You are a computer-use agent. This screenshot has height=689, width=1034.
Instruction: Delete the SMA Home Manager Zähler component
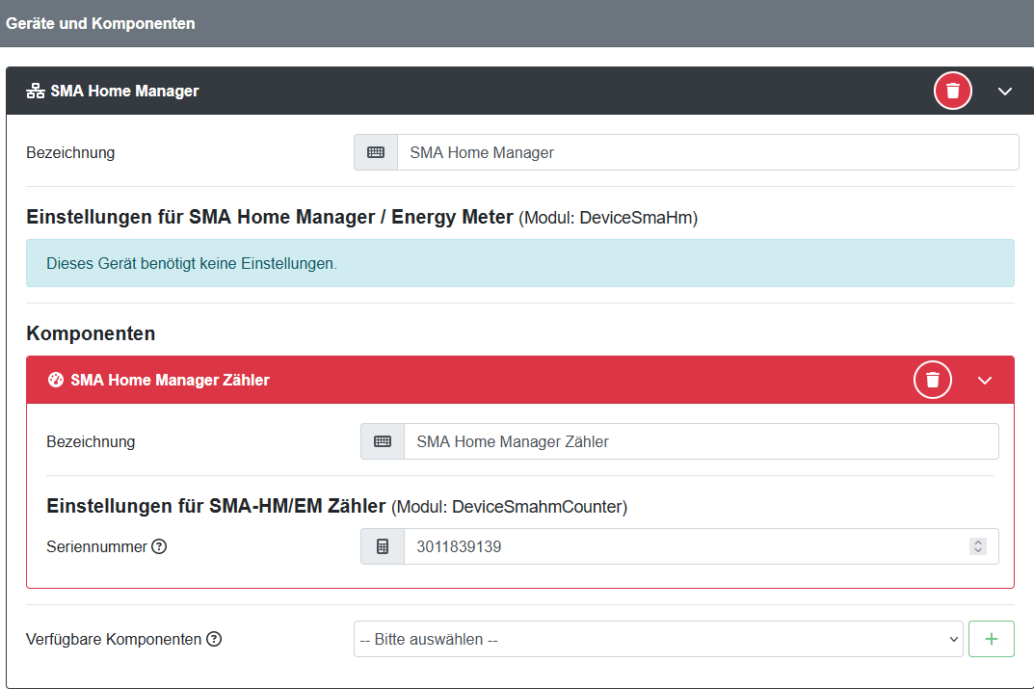click(933, 380)
